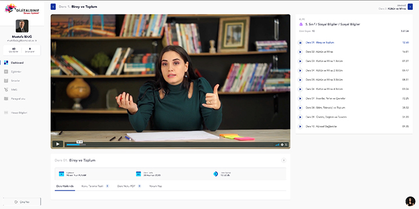Click the Çıkış Yap button
The width and height of the screenshot is (419, 209).
click(x=22, y=202)
